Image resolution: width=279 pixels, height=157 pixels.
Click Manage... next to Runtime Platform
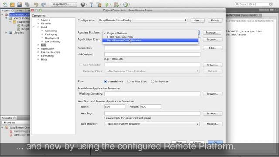[x=212, y=33]
